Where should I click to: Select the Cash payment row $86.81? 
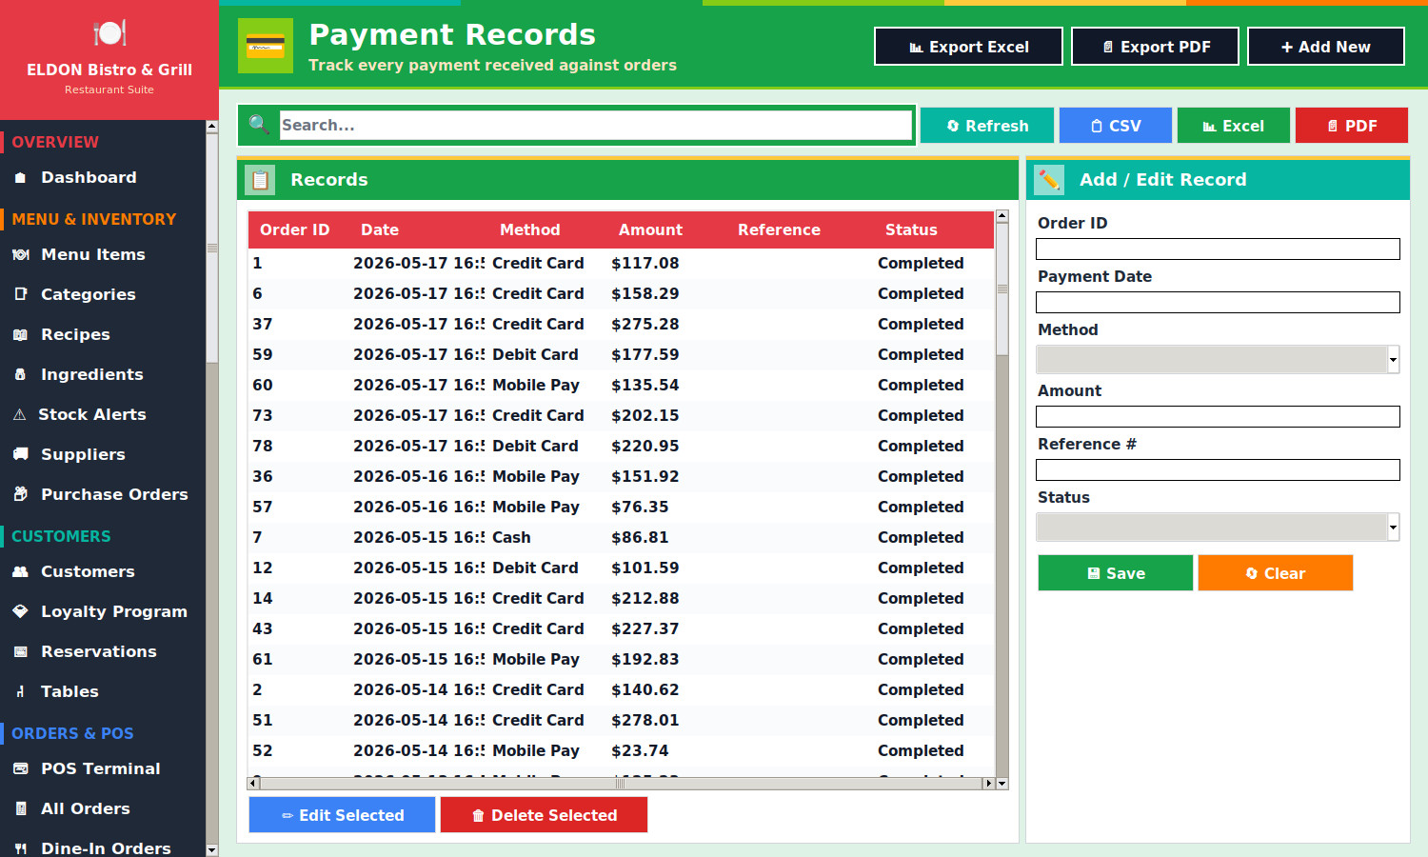tap(621, 537)
